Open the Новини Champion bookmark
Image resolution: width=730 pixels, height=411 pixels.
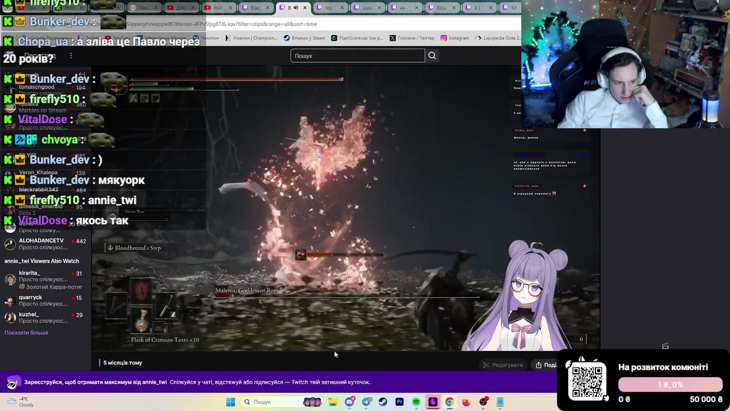pyautogui.click(x=251, y=38)
